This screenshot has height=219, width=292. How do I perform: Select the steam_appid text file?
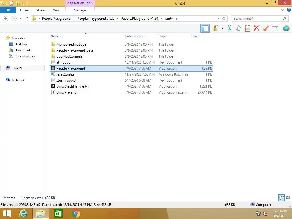tap(131, 80)
